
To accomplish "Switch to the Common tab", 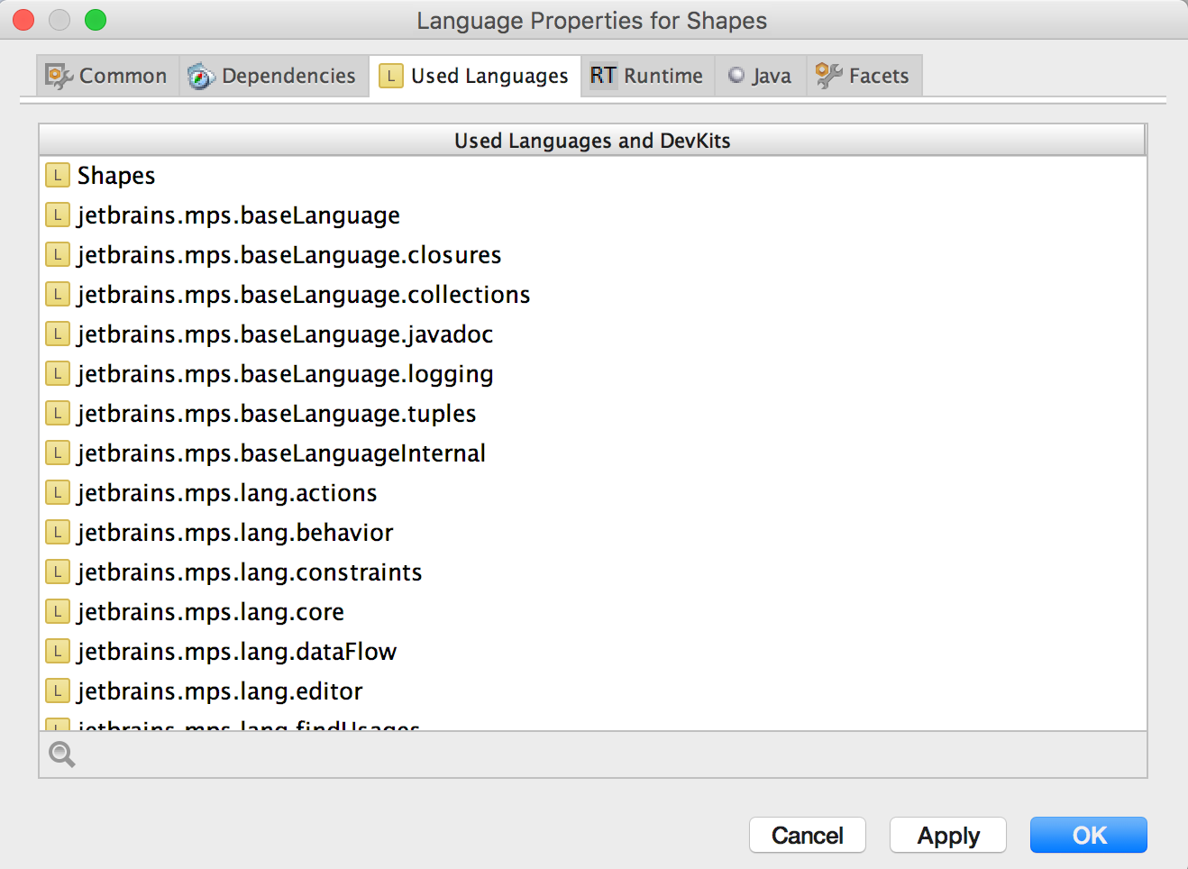I will click(107, 76).
